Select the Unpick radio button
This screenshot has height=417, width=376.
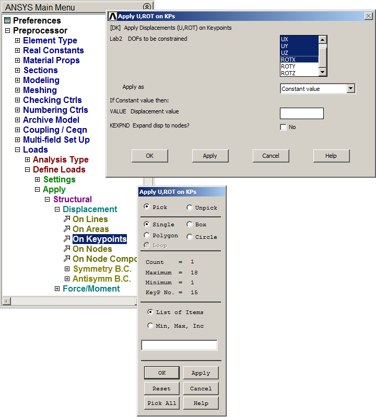tap(190, 207)
